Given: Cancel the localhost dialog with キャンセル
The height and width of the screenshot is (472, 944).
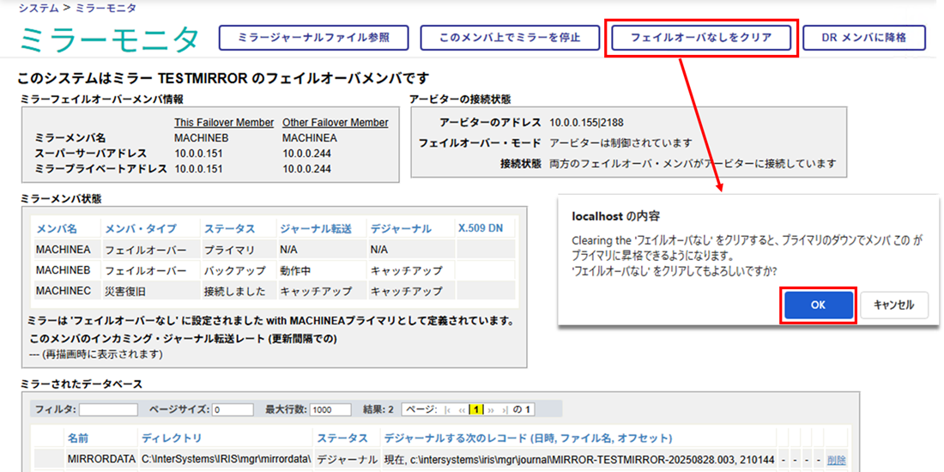Looking at the screenshot, I should tap(893, 305).
